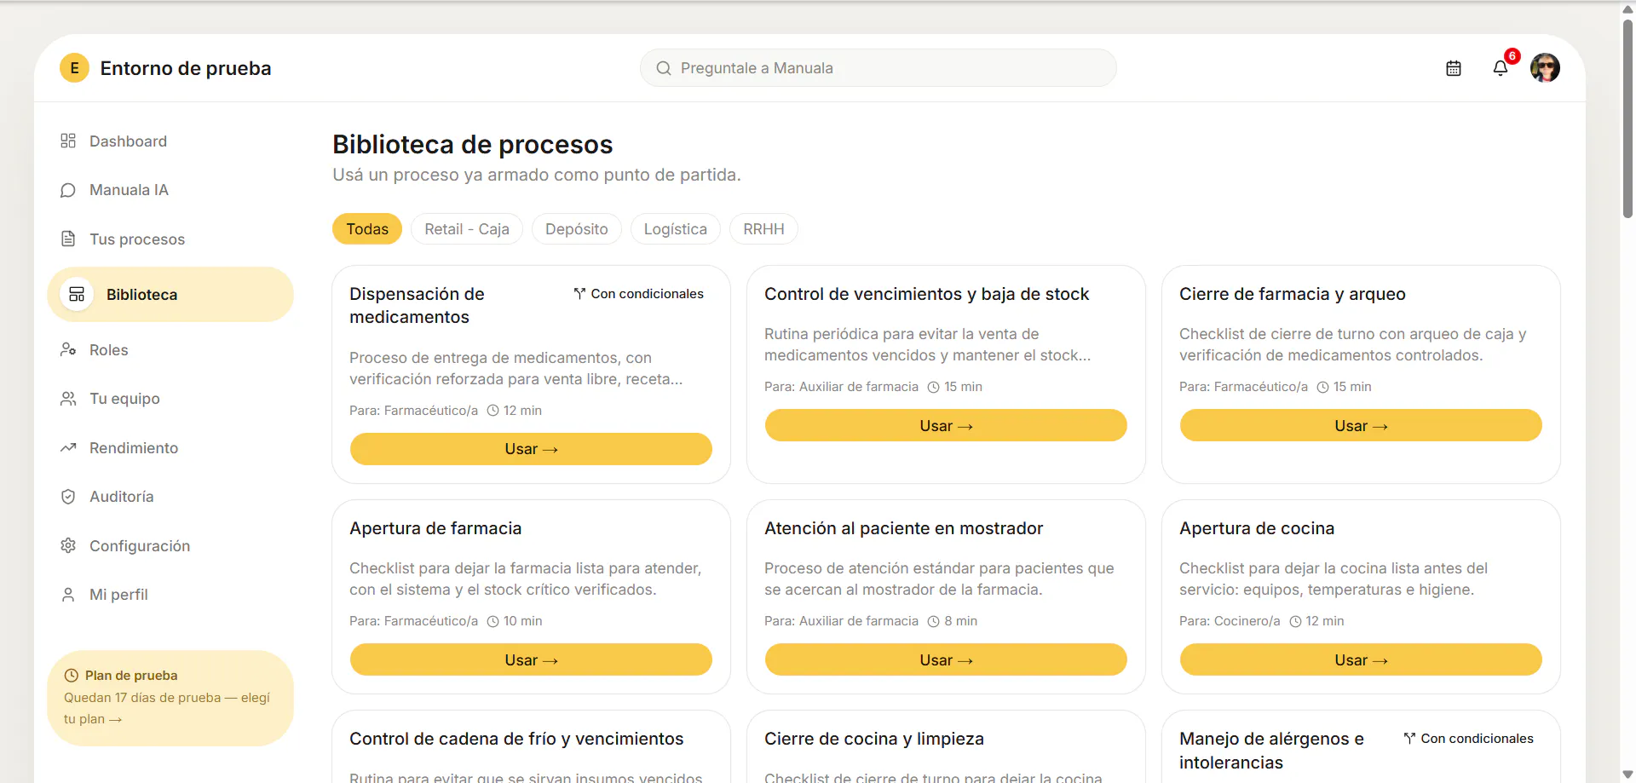1636x783 pixels.
Task: Click the Cierre de cocina y limpieza title
Action: [874, 739]
